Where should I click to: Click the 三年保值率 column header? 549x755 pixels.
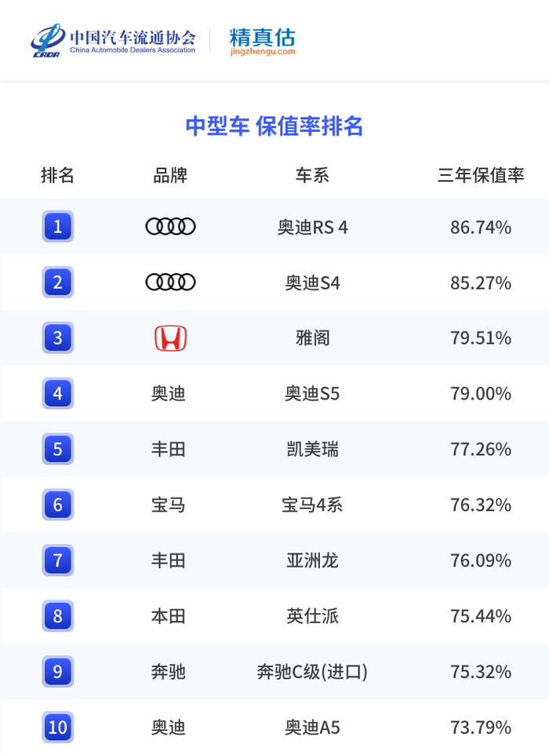[x=481, y=175]
